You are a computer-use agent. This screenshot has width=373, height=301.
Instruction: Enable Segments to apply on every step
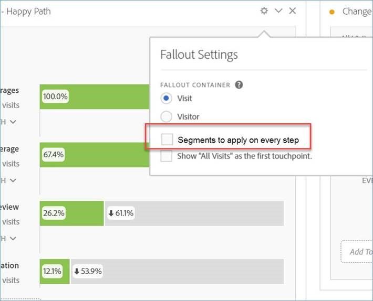pyautogui.click(x=167, y=139)
